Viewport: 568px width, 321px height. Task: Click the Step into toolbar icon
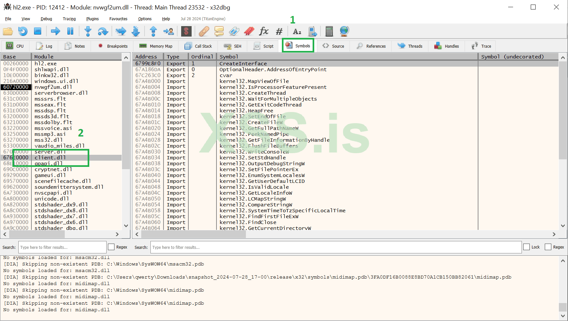pyautogui.click(x=88, y=31)
